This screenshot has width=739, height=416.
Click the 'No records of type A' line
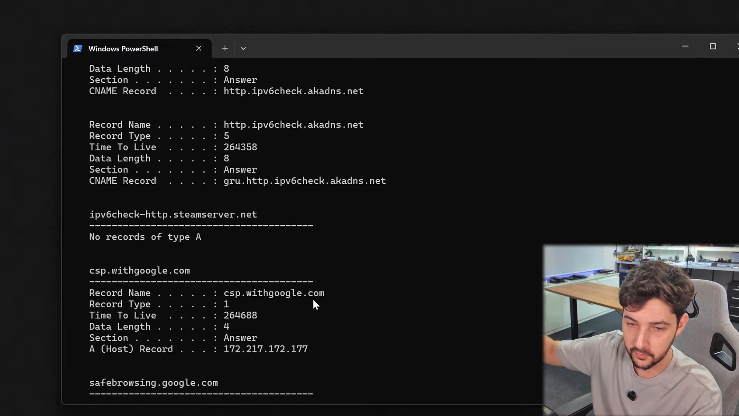(x=145, y=237)
